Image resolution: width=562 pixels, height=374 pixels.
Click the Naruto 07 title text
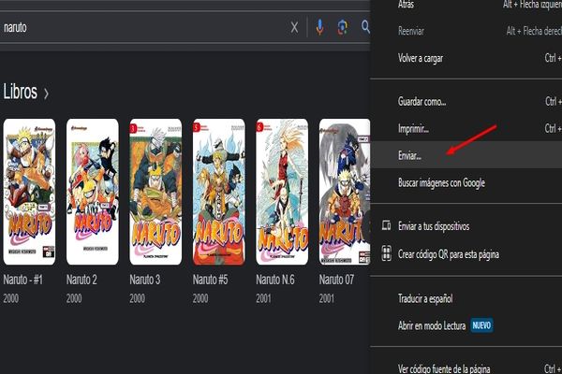(336, 280)
